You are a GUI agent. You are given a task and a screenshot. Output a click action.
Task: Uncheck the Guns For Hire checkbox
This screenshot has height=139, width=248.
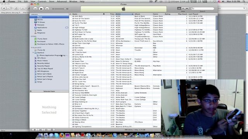click(x=73, y=21)
